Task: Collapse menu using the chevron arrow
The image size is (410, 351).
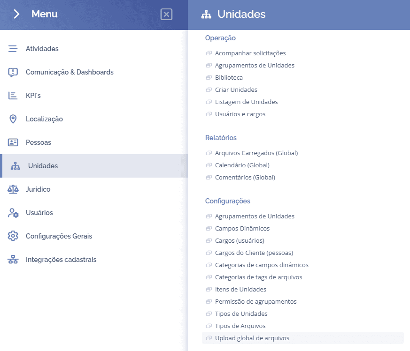Action: click(x=16, y=14)
